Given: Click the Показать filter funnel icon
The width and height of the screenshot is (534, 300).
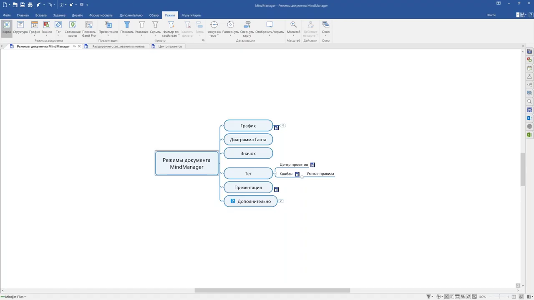Looking at the screenshot, I should pyautogui.click(x=127, y=25).
